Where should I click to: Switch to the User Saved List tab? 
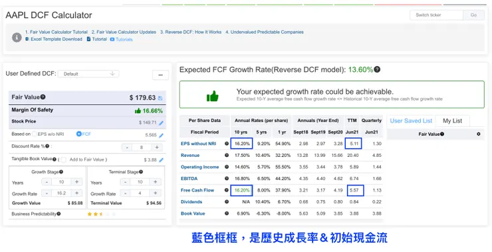click(411, 121)
